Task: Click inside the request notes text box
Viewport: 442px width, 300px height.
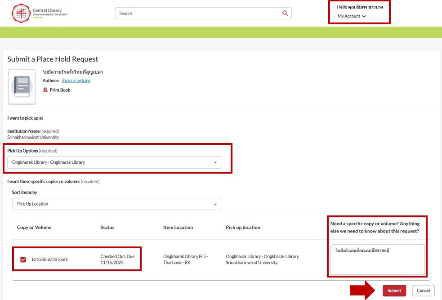Action: [377, 260]
